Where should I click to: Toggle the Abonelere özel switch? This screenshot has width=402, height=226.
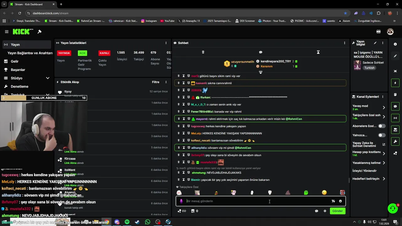(x=382, y=126)
